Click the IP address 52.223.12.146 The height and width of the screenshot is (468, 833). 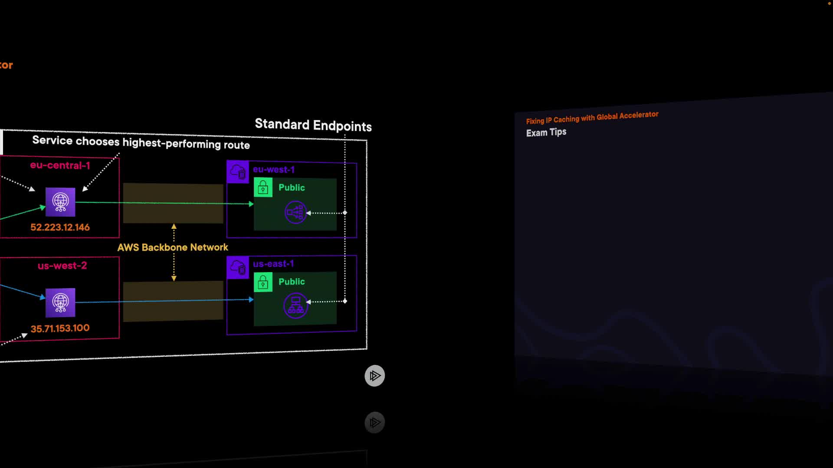60,227
